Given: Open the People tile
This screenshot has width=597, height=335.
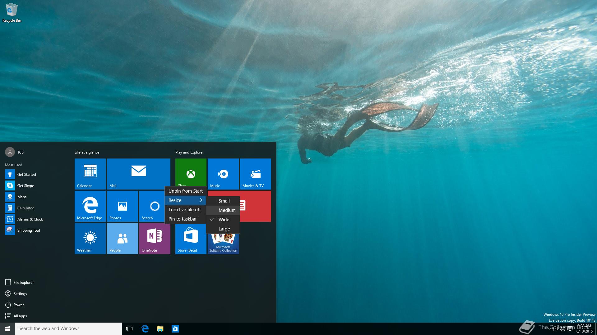Looking at the screenshot, I should (123, 239).
